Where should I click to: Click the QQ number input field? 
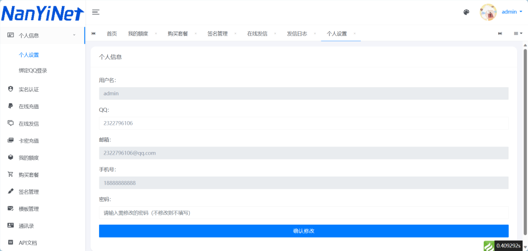coord(304,123)
